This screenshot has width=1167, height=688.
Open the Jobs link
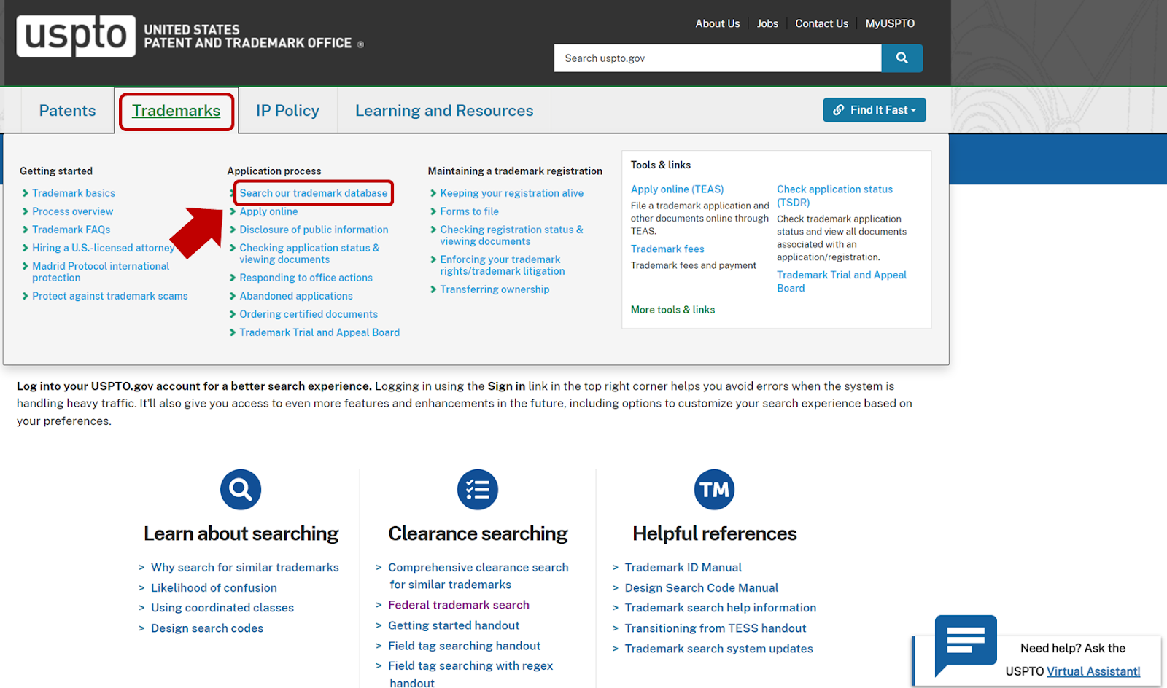[x=767, y=23]
